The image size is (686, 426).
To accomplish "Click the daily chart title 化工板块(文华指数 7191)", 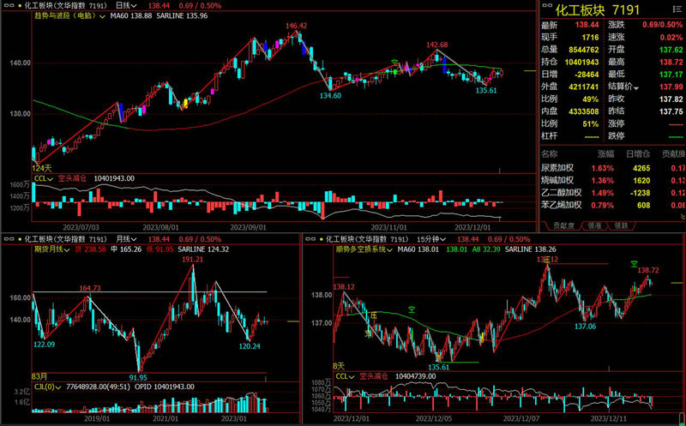I will point(66,6).
